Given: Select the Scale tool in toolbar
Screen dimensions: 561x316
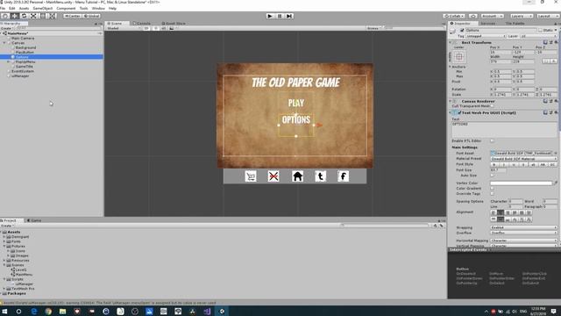Looking at the screenshot, I should 33,16.
